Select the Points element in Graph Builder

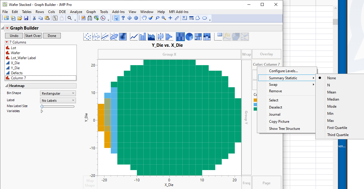[87, 36]
